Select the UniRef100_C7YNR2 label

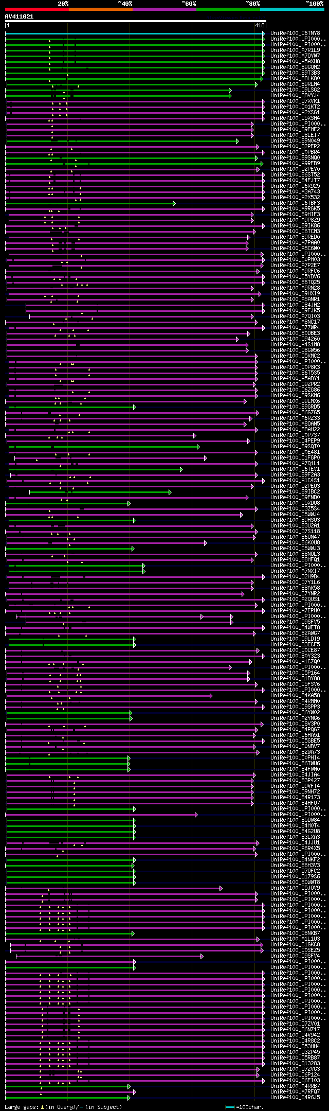point(295,594)
